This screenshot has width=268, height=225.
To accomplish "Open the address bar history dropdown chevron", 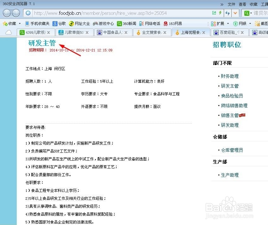I will pyautogui.click(x=235, y=13).
